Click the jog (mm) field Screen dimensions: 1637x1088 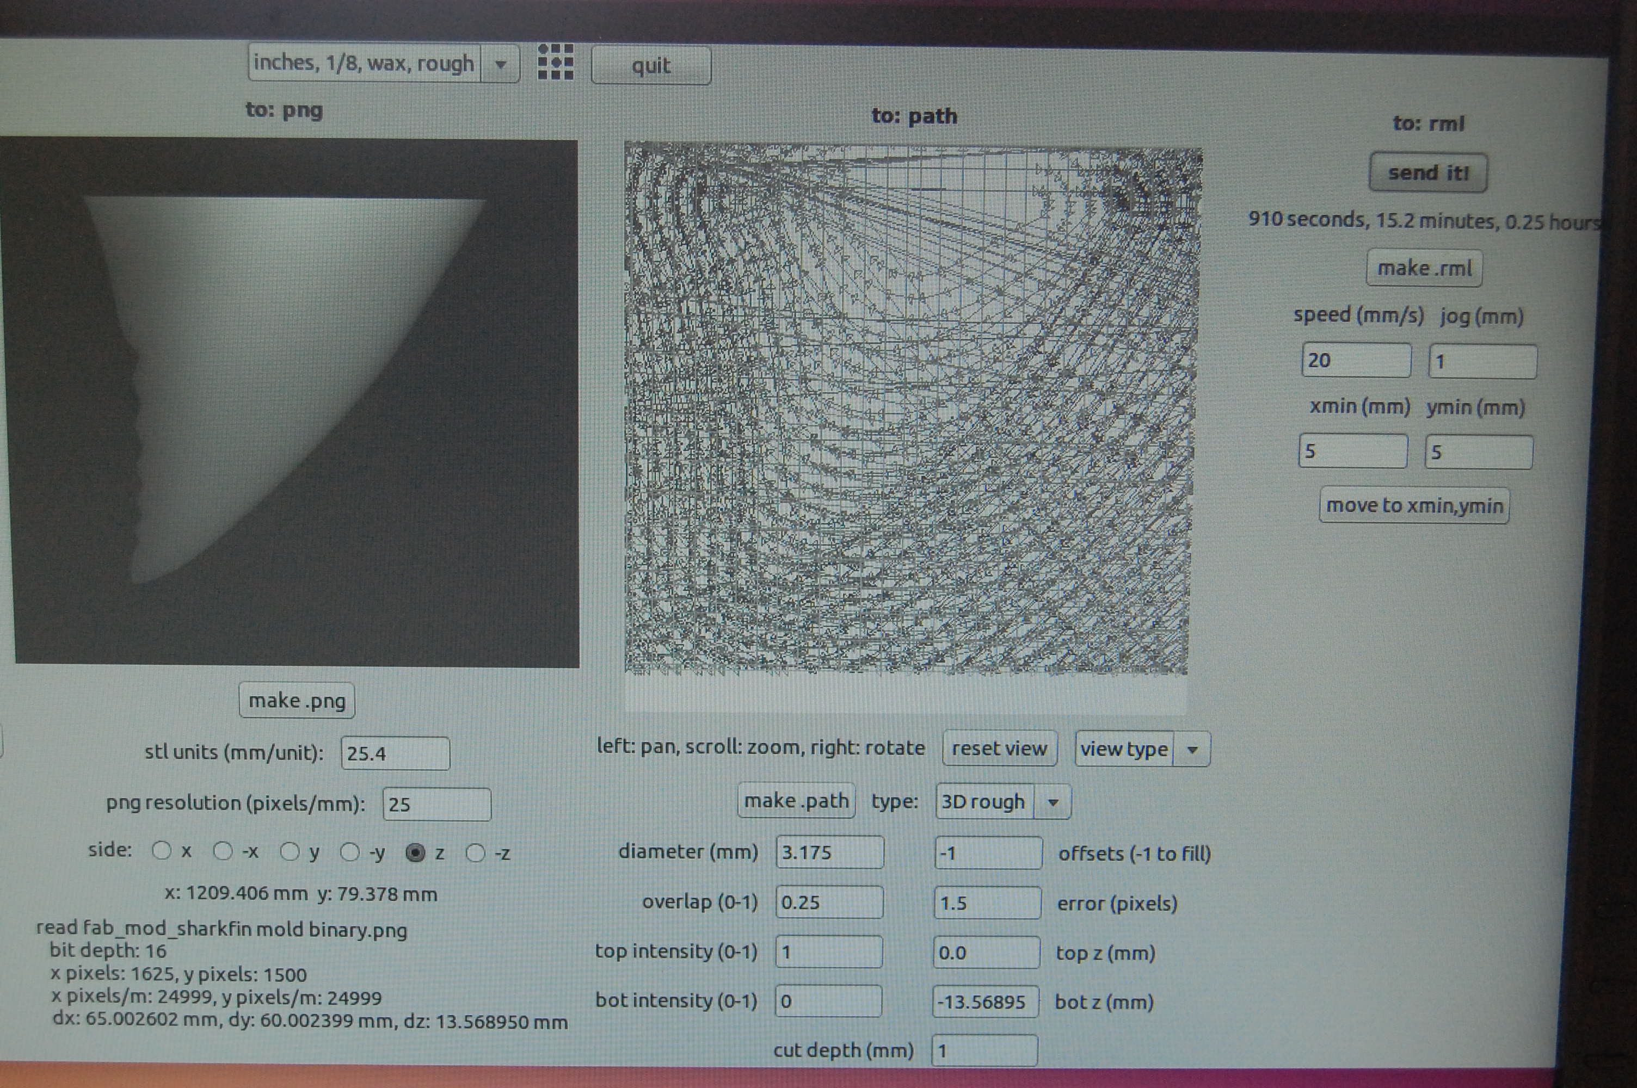(x=1482, y=362)
